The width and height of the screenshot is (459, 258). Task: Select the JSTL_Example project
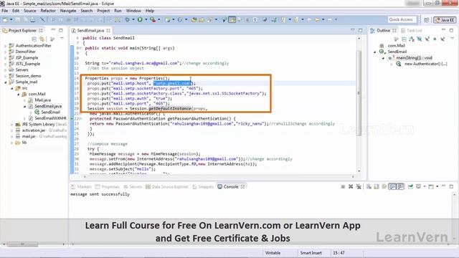click(24, 64)
